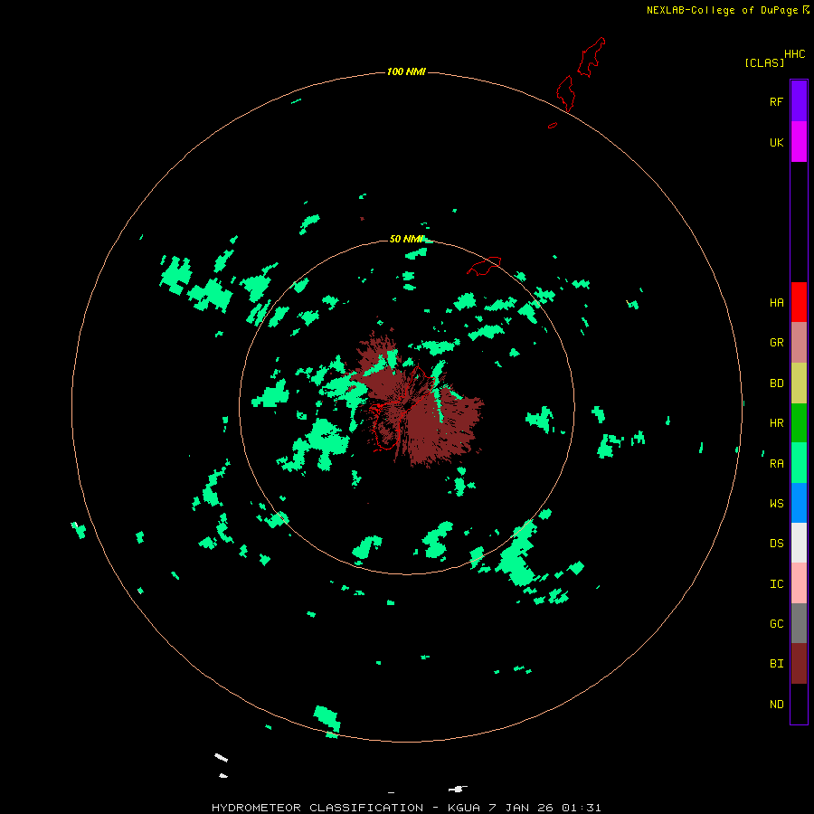Click the ND black legend swatch

point(799,704)
